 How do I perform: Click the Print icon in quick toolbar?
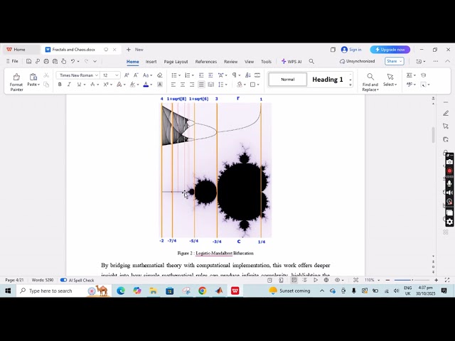pyautogui.click(x=46, y=61)
